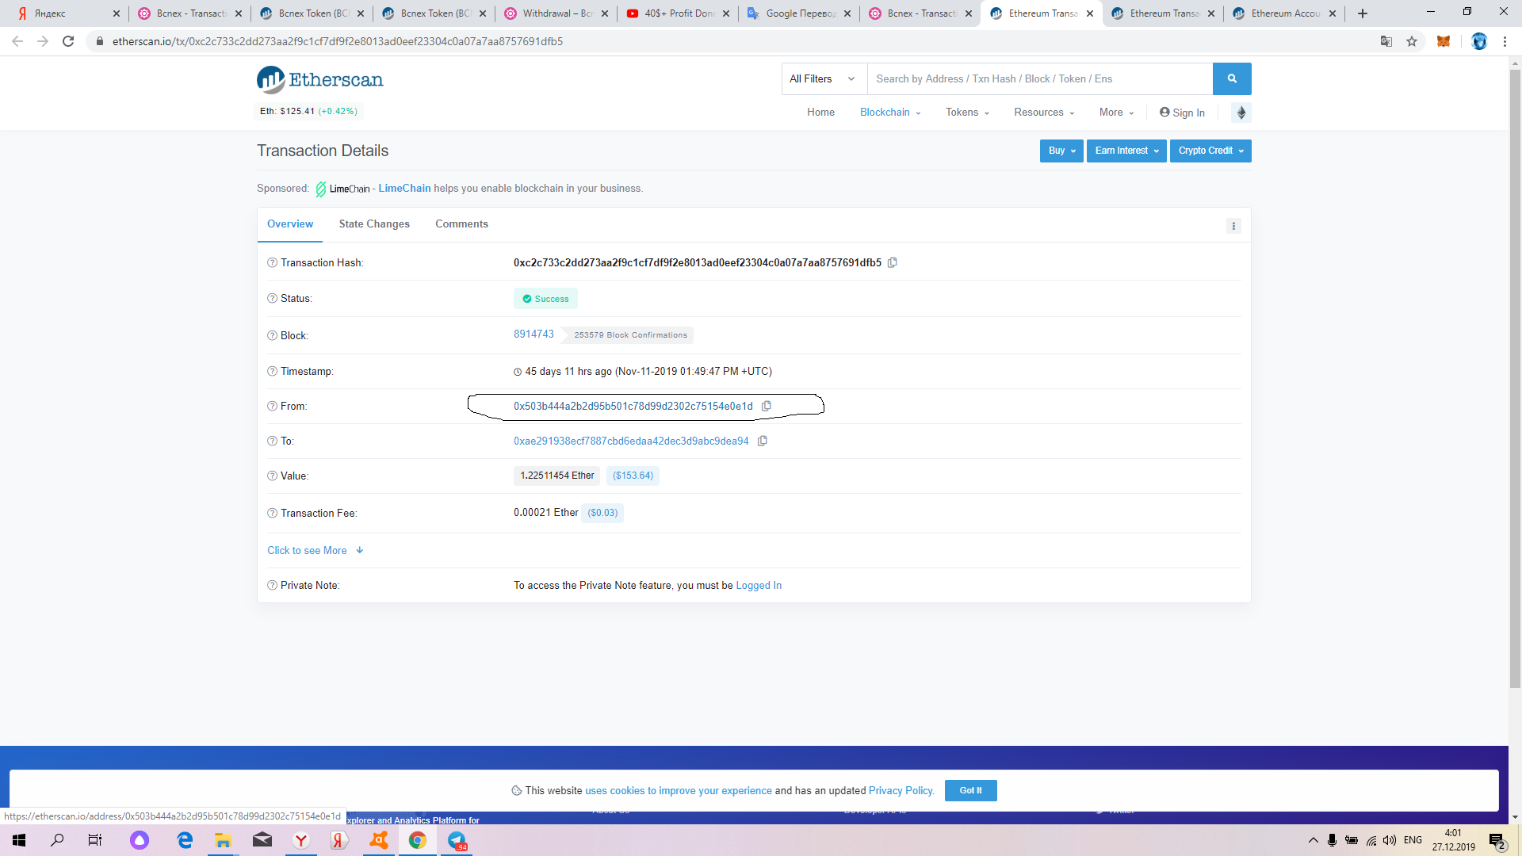Open the All Filters dropdown
Screen dimensions: 1522x856
point(823,78)
